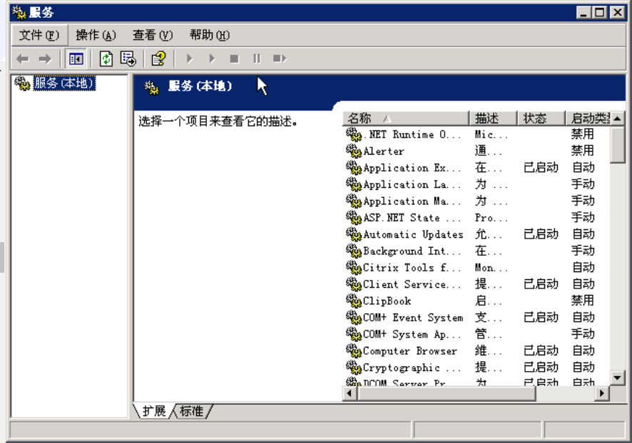
Task: Click the Client Service... gear icon
Action: click(x=354, y=284)
